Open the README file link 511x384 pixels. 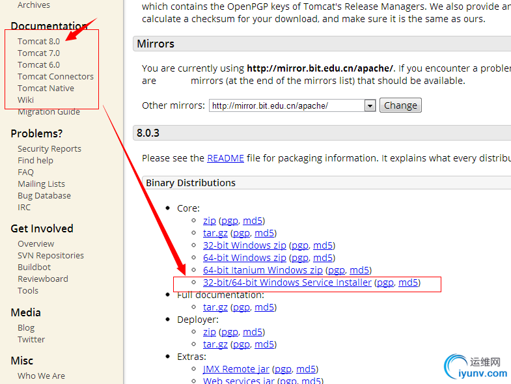pos(225,158)
